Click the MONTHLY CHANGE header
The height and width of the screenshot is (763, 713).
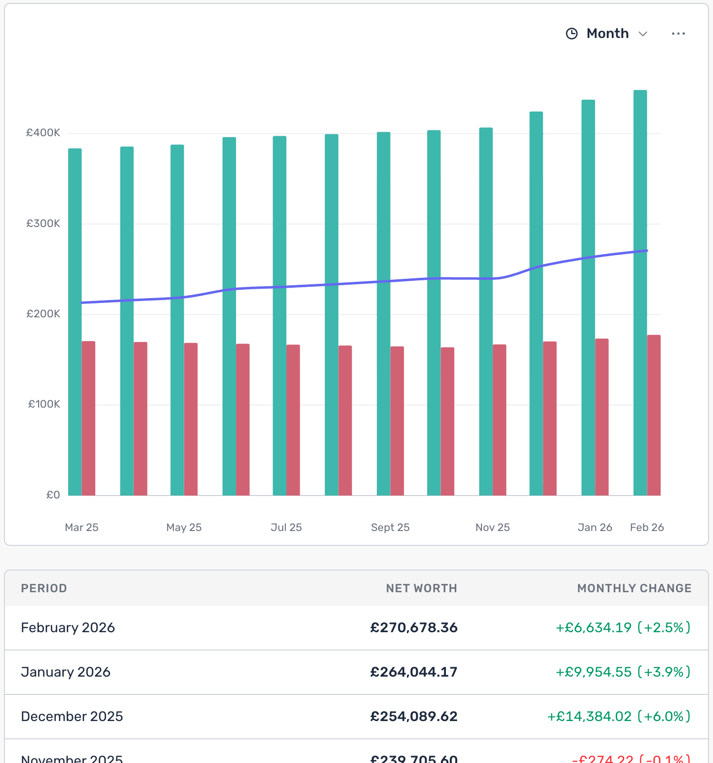(634, 588)
